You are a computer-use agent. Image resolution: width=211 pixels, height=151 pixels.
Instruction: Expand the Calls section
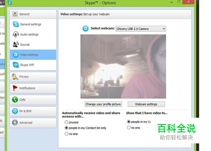coord(33,100)
